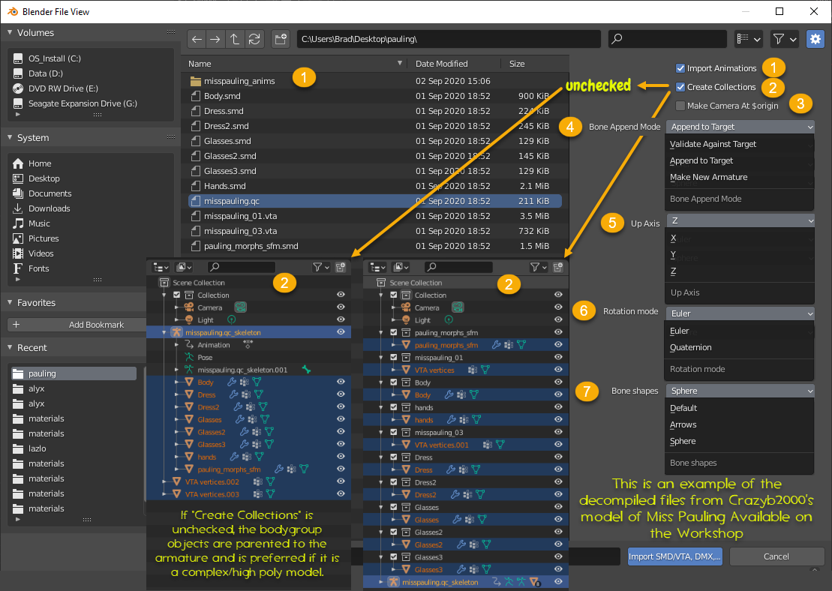Choose Quaternion rotation mode
Image resolution: width=832 pixels, height=591 pixels.
[739, 347]
